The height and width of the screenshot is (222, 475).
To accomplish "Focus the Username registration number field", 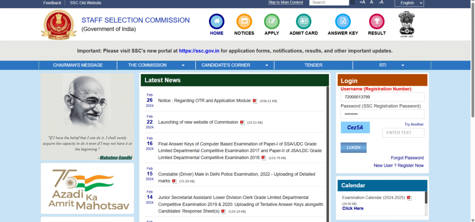I will pyautogui.click(x=382, y=97).
